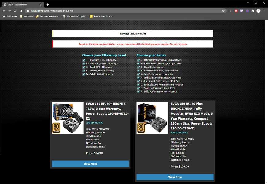Image resolution: width=268 pixels, height=184 pixels.
Task: Go forward using browser forward arrow
Action: (10, 11)
